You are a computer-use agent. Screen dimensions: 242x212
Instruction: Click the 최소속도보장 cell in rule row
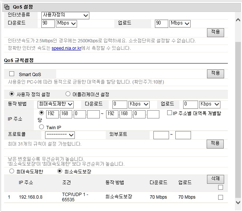(119, 197)
